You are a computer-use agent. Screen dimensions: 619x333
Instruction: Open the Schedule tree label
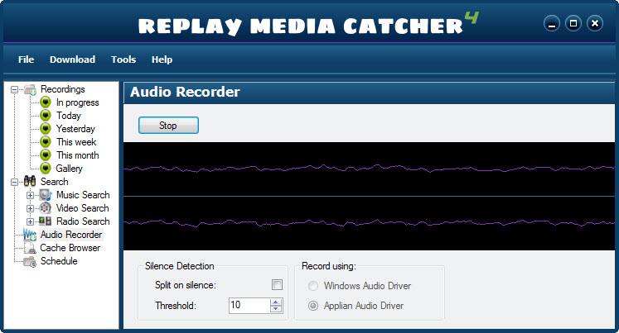click(59, 261)
